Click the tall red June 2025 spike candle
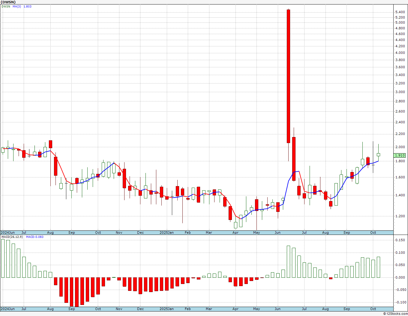Viewport: 408px width, 316px height. click(x=288, y=76)
